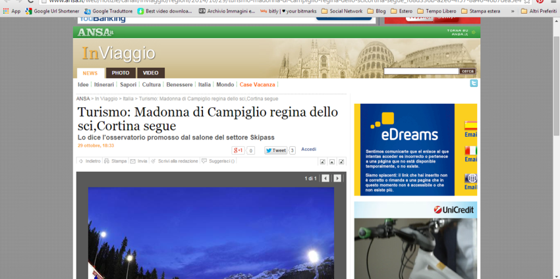
Task: Open the Stampa estera bookmarks folder
Action: click(x=481, y=11)
